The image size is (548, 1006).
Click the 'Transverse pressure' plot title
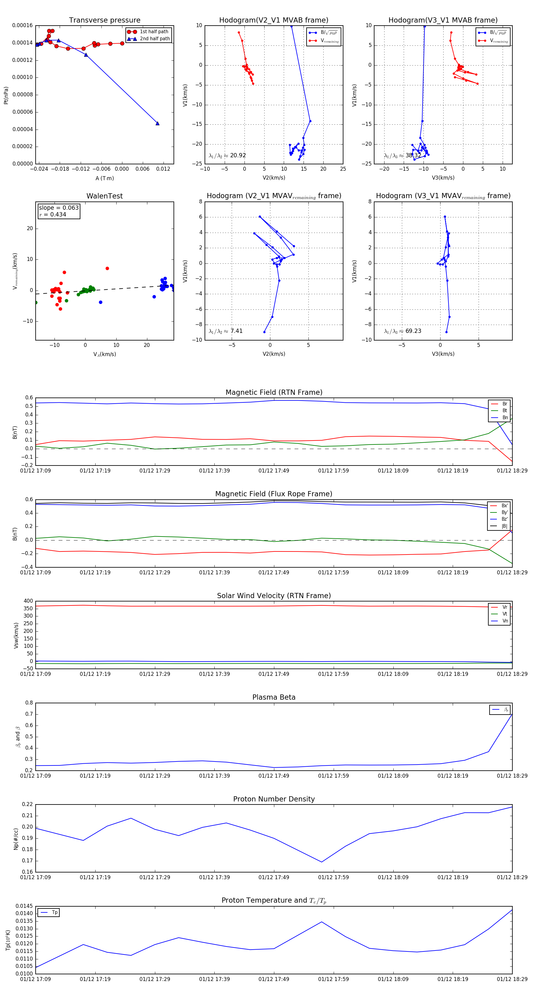pos(104,20)
